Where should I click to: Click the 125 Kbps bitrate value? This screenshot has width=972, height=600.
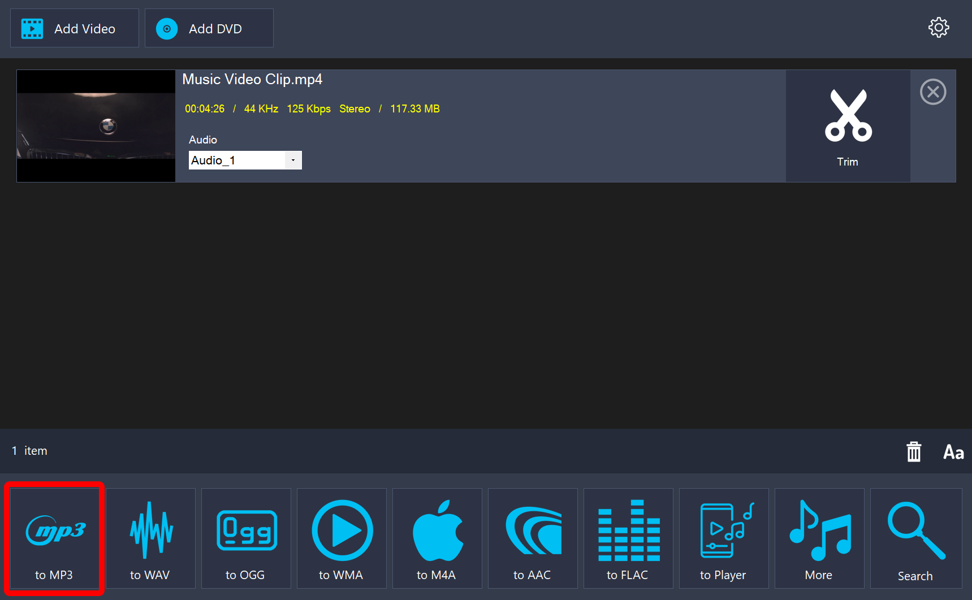pyautogui.click(x=309, y=108)
